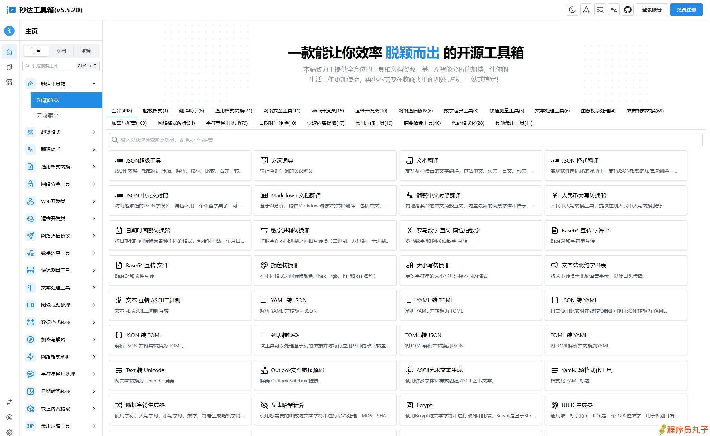Select the 代码格式化(28) category tab
This screenshot has height=436, width=710.
(468, 123)
